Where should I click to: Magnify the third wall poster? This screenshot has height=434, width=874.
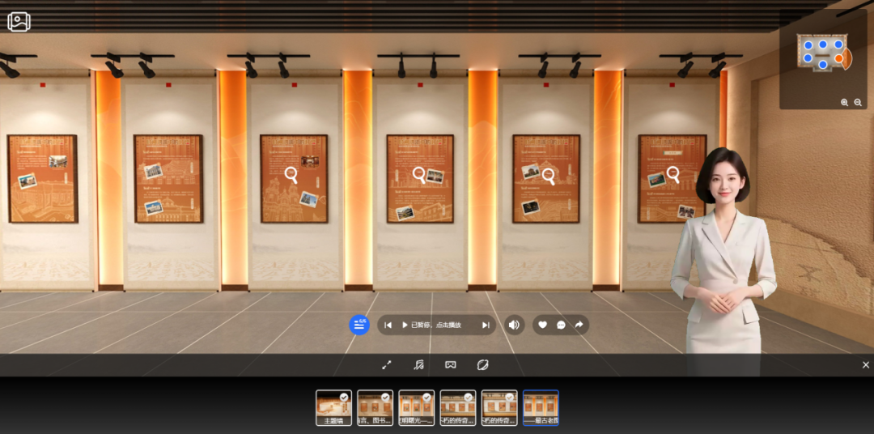[291, 175]
